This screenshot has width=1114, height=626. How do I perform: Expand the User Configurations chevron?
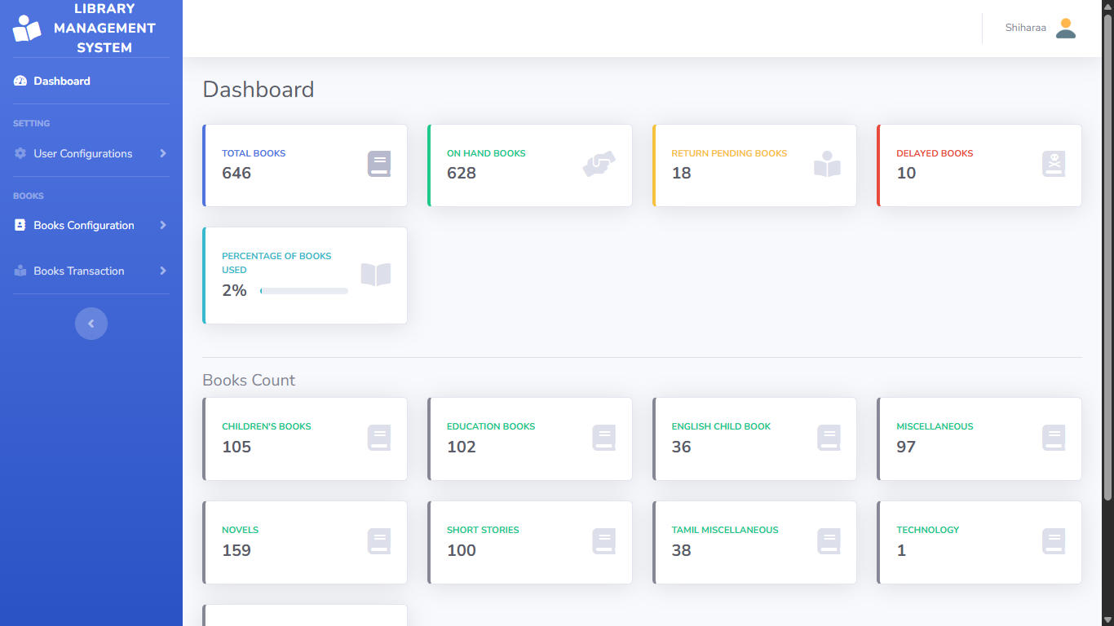tap(163, 153)
